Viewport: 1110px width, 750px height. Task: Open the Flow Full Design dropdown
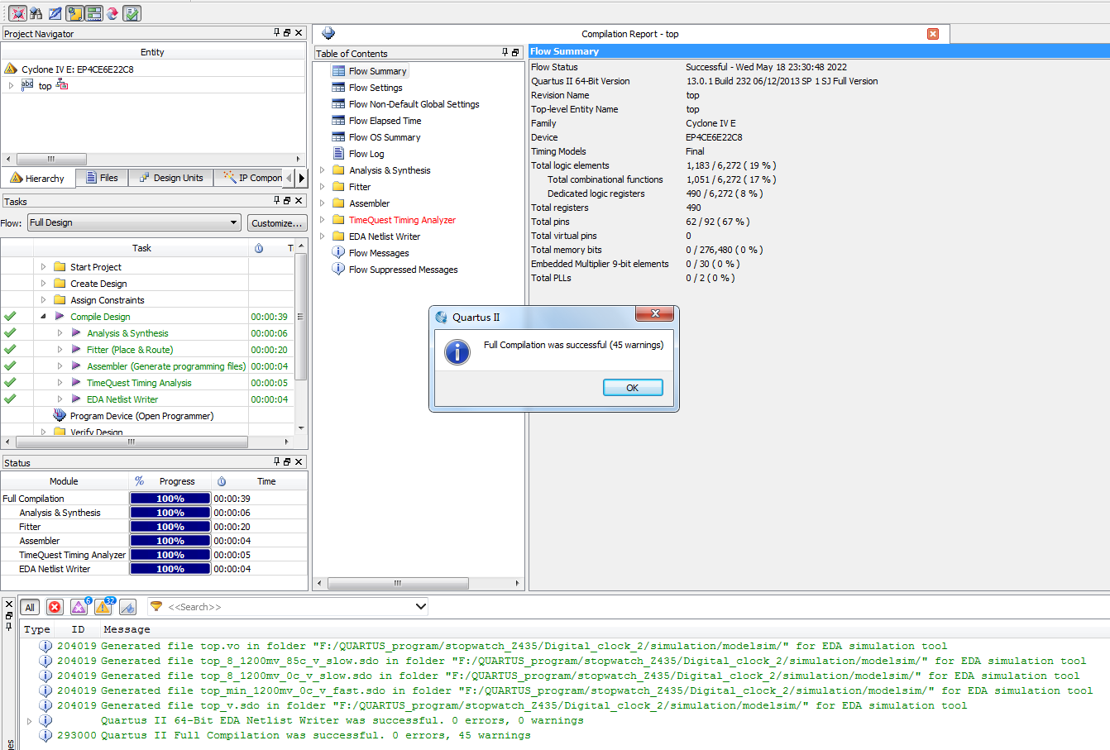coord(134,222)
